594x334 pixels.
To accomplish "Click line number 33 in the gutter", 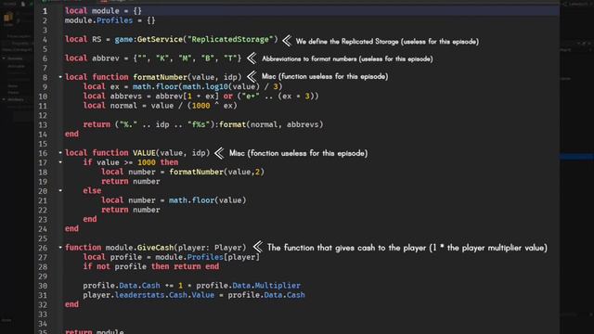I will click(43, 314).
